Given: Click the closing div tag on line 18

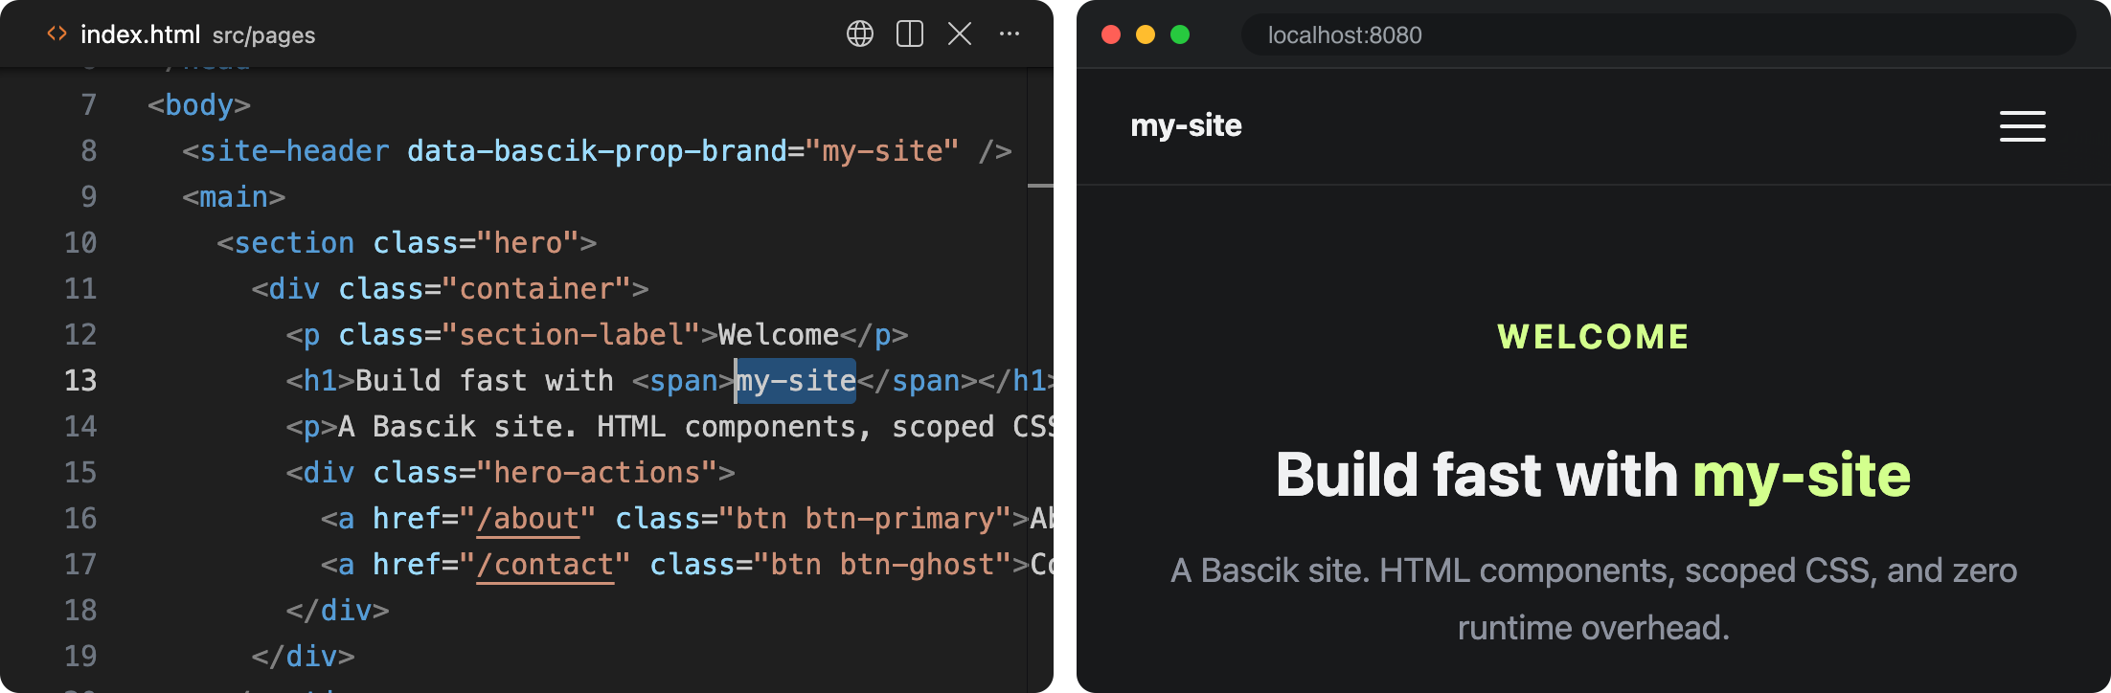Looking at the screenshot, I should pyautogui.click(x=337, y=611).
